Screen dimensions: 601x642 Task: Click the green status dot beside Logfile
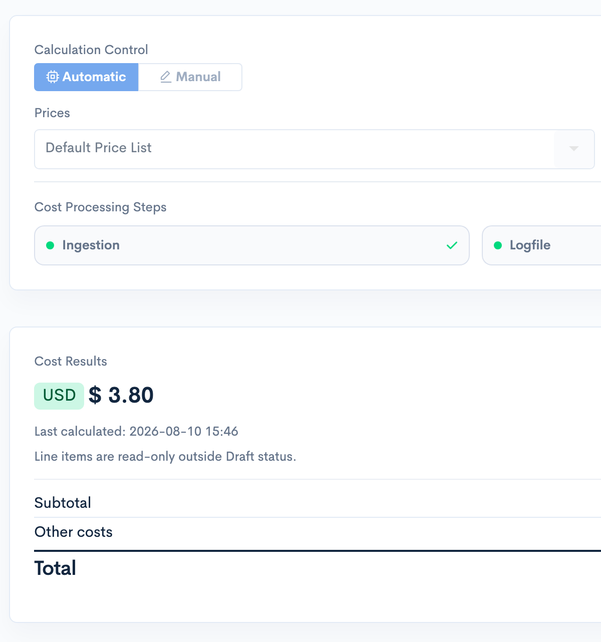pos(498,245)
